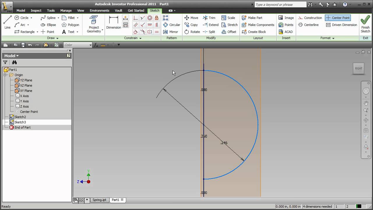Insert ACAD file button

pyautogui.click(x=286, y=32)
